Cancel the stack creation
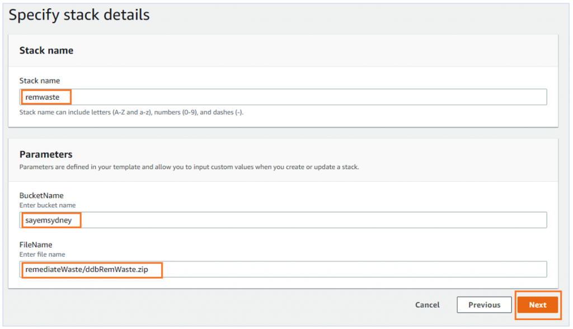 [427, 305]
